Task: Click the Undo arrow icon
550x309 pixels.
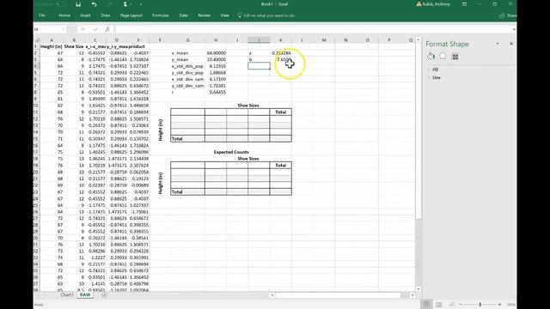Action: pyautogui.click(x=94, y=4)
